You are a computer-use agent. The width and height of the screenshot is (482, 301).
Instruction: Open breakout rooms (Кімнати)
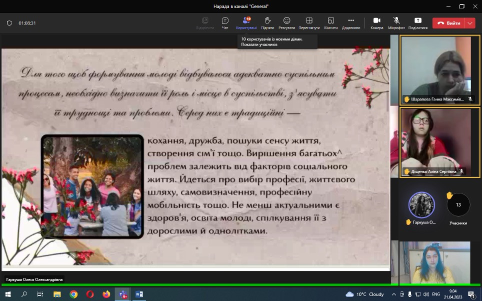pyautogui.click(x=330, y=22)
